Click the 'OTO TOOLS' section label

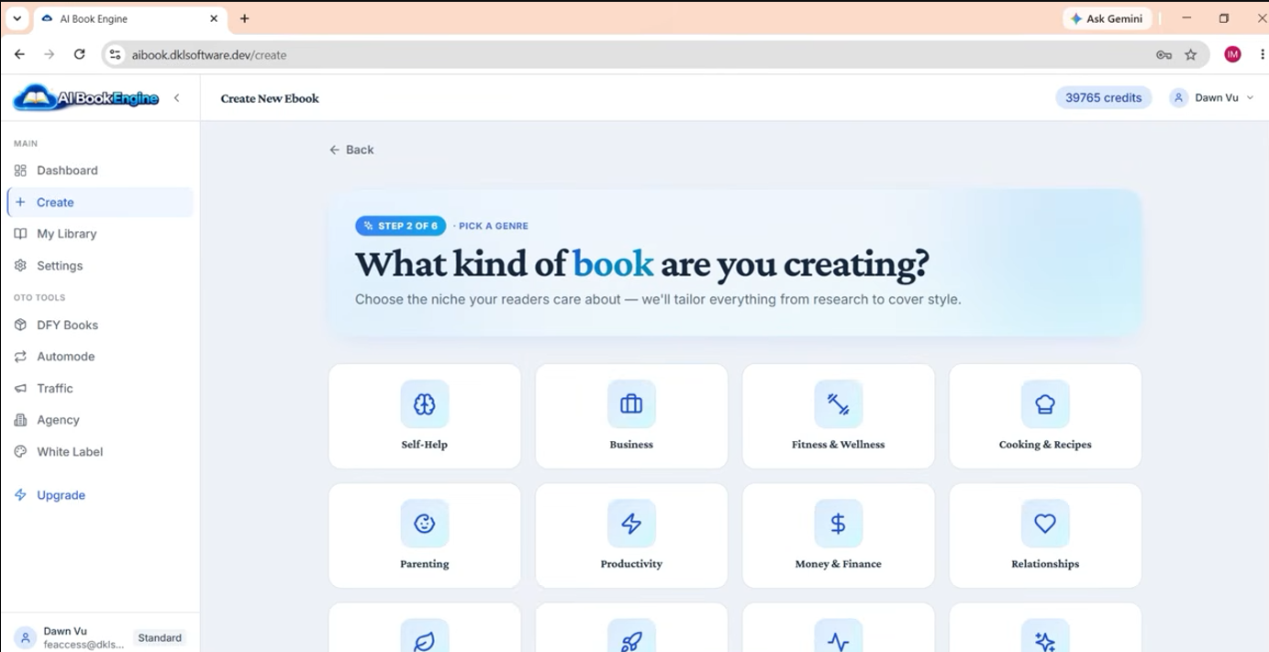(x=39, y=298)
